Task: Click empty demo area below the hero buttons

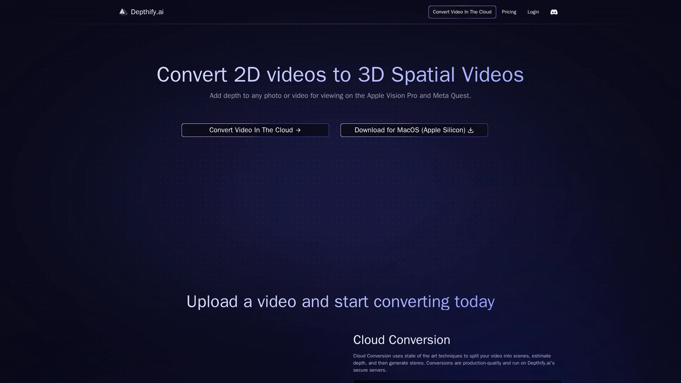Action: (340, 209)
